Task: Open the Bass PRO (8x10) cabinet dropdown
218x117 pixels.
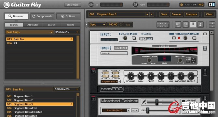Action: tap(116, 110)
